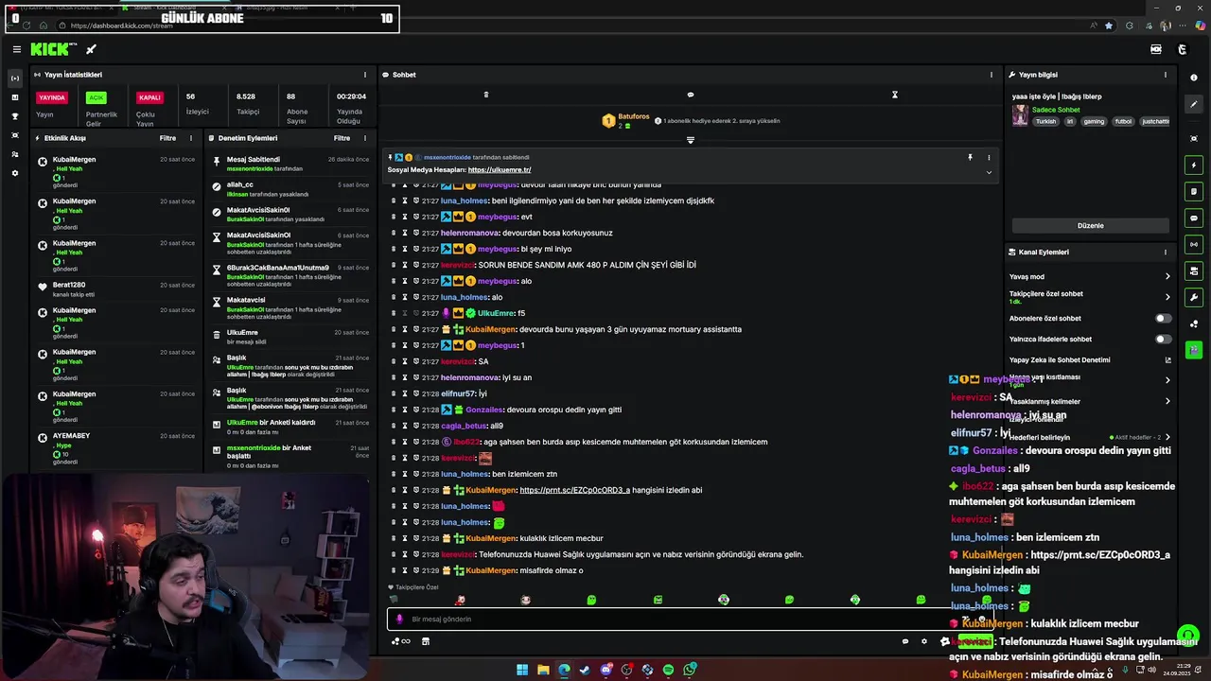Click the hourglass icon in chat header
This screenshot has height=681, width=1211.
[x=894, y=95]
